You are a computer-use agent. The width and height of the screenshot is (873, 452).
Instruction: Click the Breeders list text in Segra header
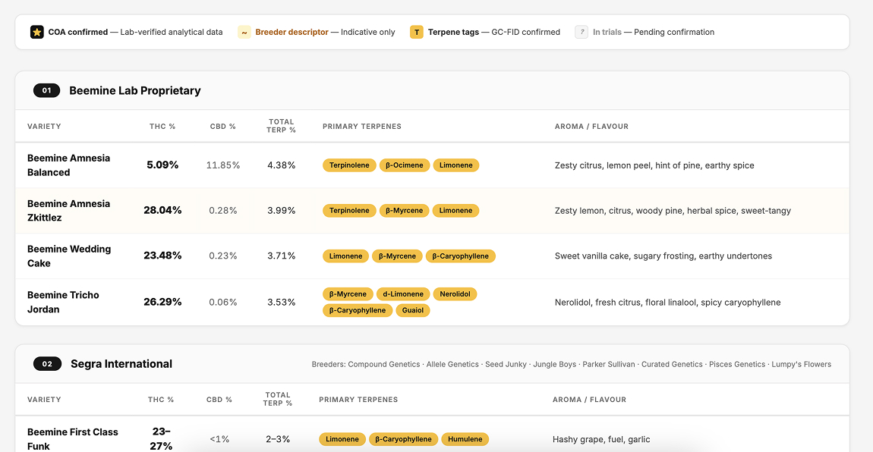pyautogui.click(x=571, y=365)
